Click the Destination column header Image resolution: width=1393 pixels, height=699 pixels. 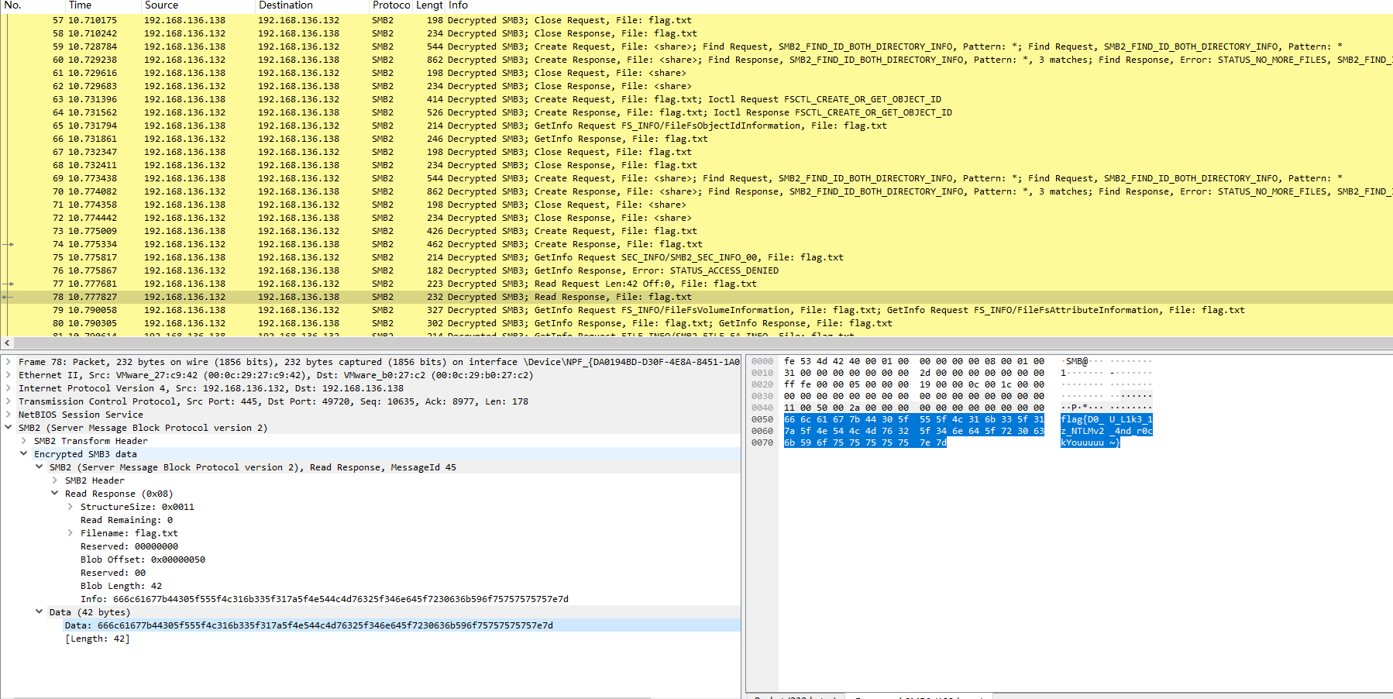click(x=285, y=5)
